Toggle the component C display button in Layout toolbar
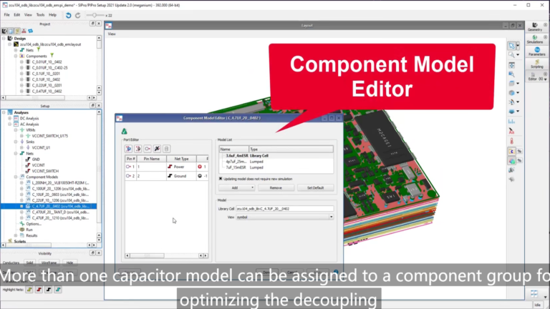550x309 pixels. (x=512, y=152)
